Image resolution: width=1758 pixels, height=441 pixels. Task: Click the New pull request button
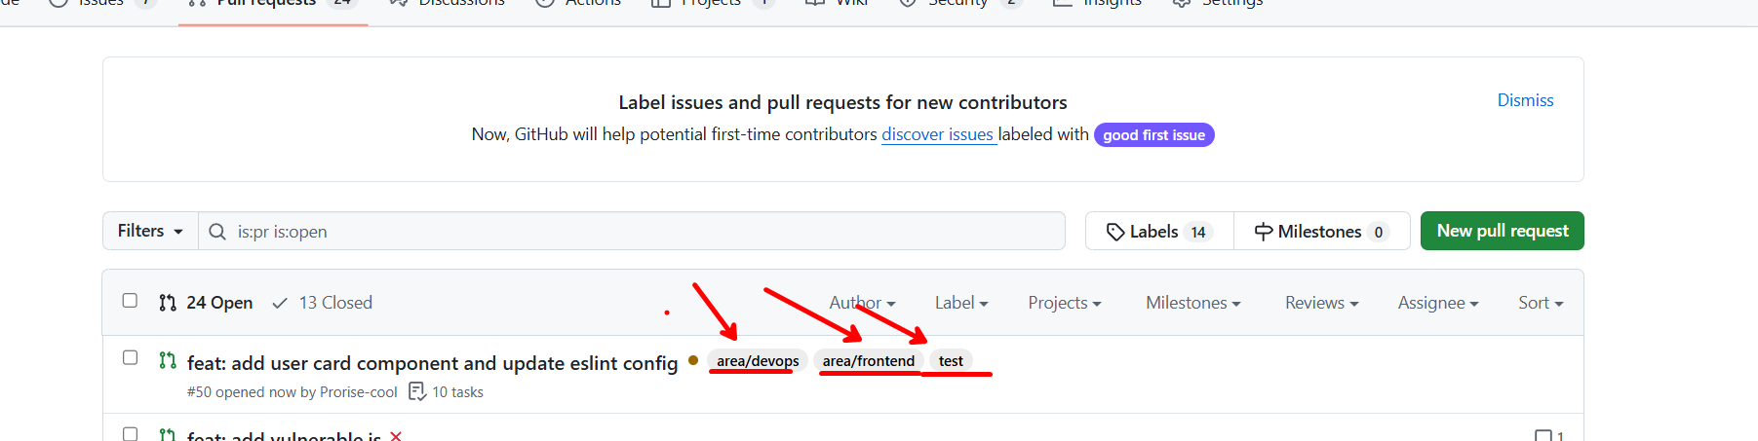point(1502,231)
